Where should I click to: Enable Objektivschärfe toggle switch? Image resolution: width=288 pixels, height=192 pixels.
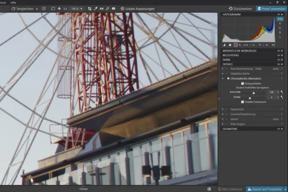point(227,73)
